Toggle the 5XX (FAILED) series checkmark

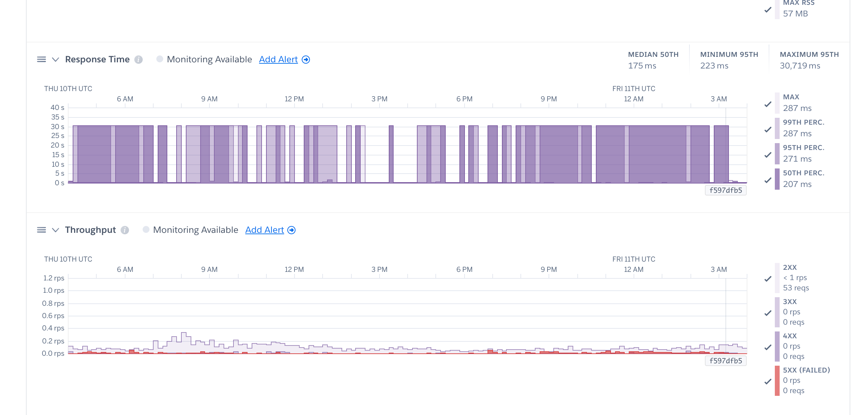(x=768, y=381)
